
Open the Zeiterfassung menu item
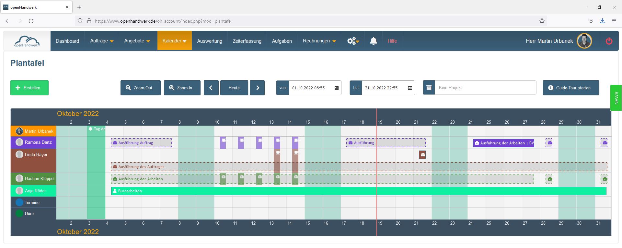[x=247, y=41]
